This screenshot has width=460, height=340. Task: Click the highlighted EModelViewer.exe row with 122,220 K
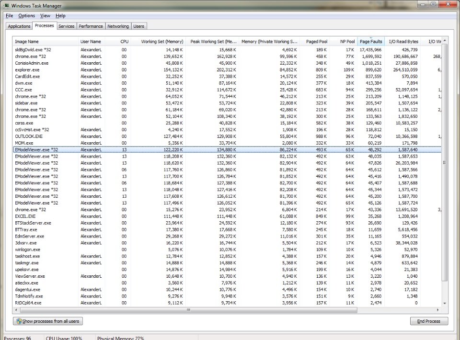coord(227,150)
